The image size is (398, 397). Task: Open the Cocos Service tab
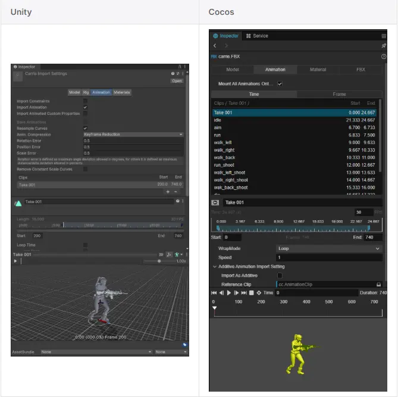257,36
